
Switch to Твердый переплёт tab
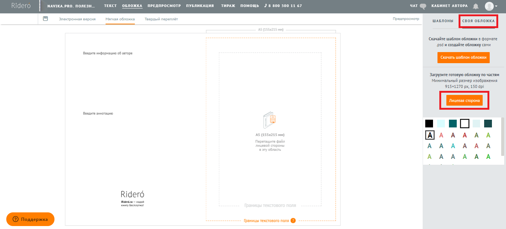pyautogui.click(x=161, y=19)
